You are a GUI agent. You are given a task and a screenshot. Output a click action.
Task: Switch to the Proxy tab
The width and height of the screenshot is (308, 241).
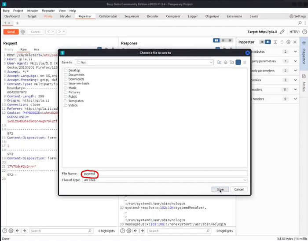pyautogui.click(x=48, y=16)
